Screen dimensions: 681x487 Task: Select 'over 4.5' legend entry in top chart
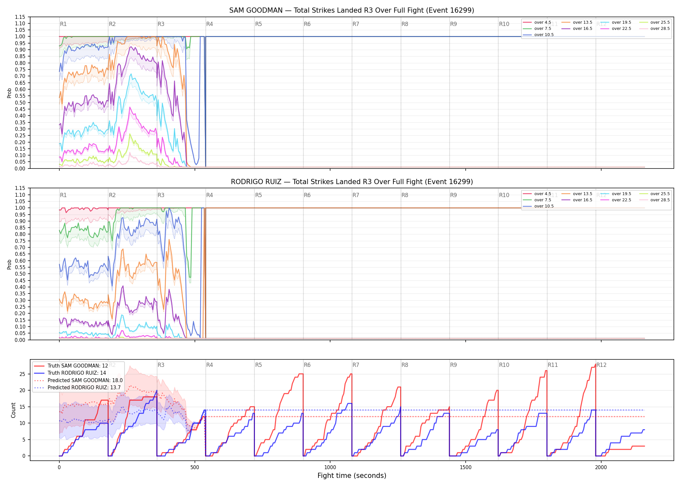(x=537, y=22)
